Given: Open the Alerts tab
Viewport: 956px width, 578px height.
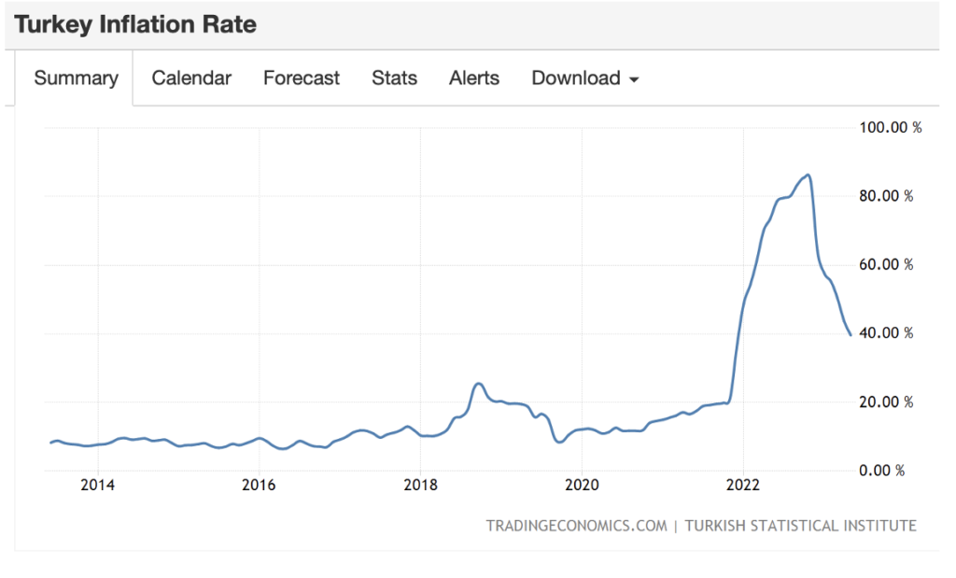Looking at the screenshot, I should click(x=474, y=78).
